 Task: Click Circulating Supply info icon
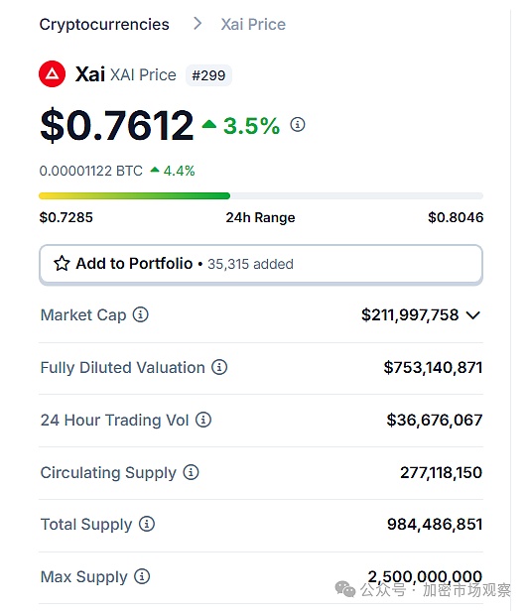[192, 472]
